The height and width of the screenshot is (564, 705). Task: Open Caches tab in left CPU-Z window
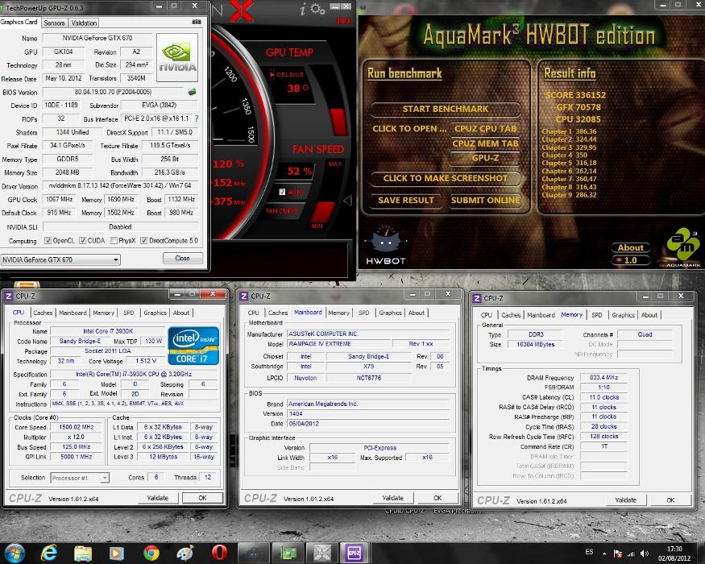click(43, 313)
